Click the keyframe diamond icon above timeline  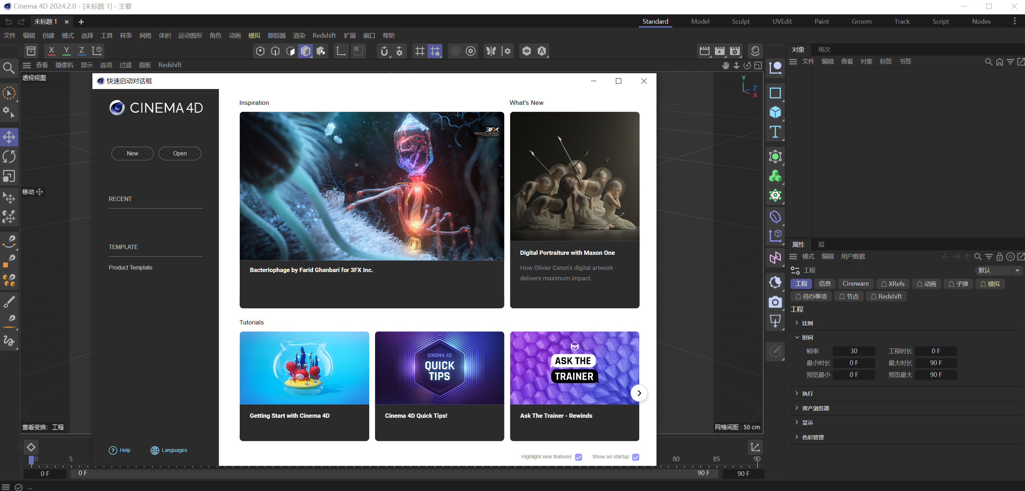(x=31, y=447)
